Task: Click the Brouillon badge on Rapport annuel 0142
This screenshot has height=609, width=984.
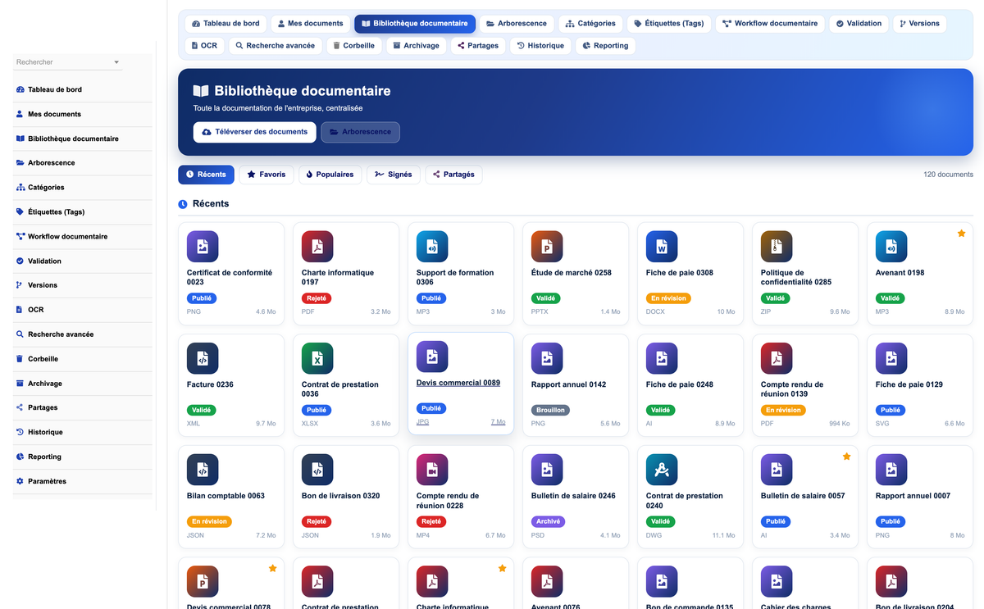Action: pyautogui.click(x=550, y=410)
